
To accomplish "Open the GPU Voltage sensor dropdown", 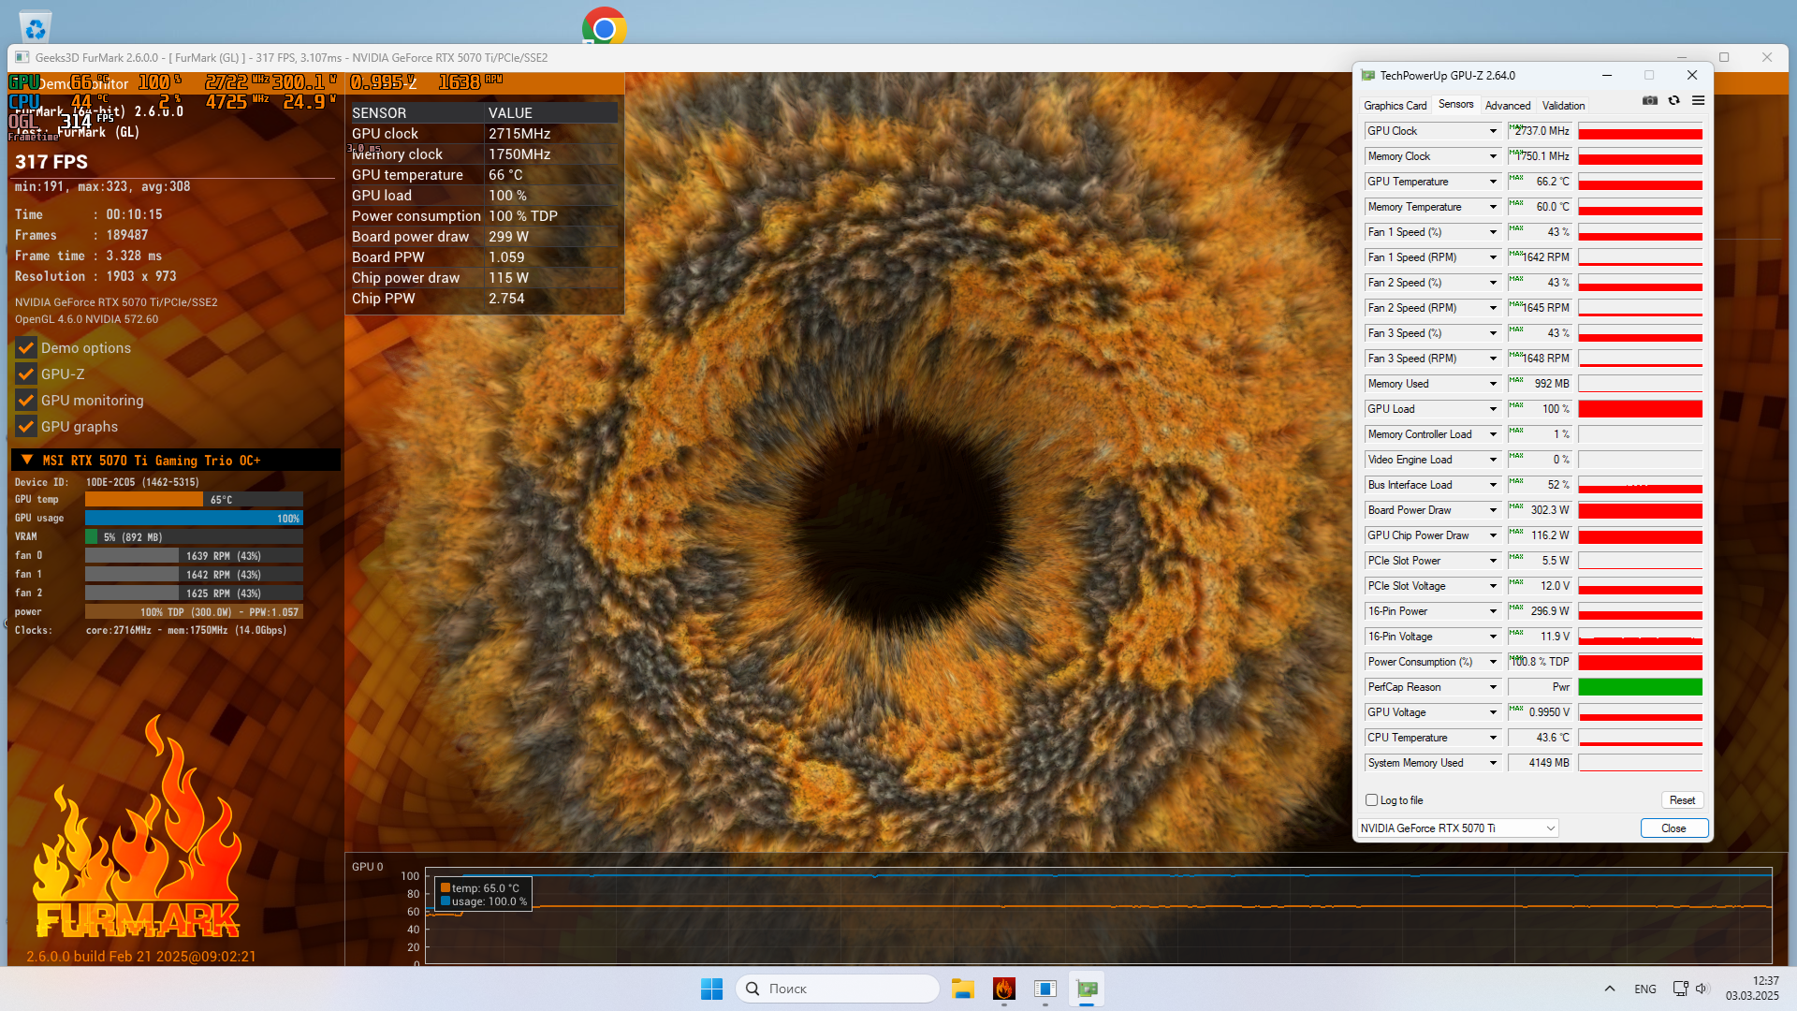I will coord(1493,712).
